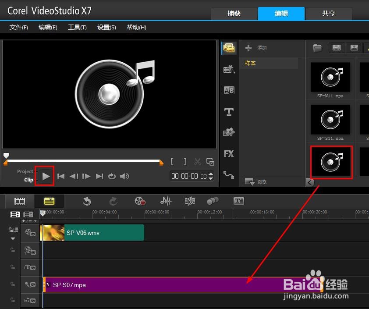Image resolution: width=369 pixels, height=309 pixels.
Task: Step to the previous frame
Action: pos(74,176)
